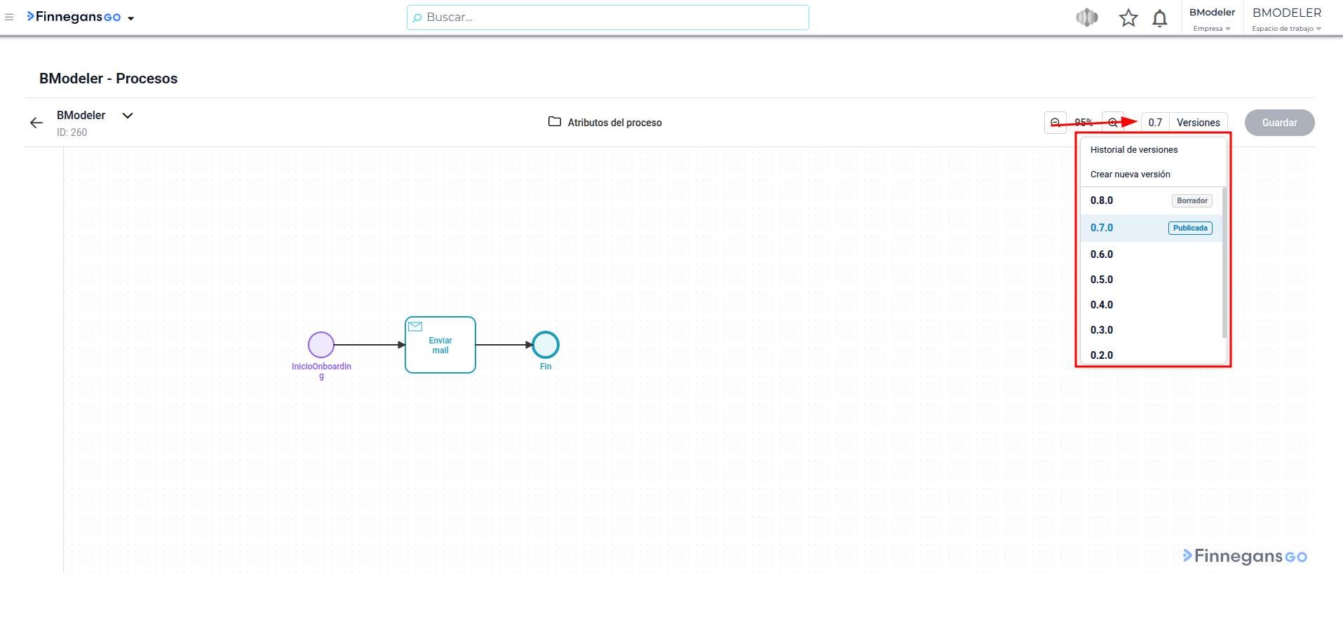
Task: Go back with the left arrow icon
Action: coord(36,123)
